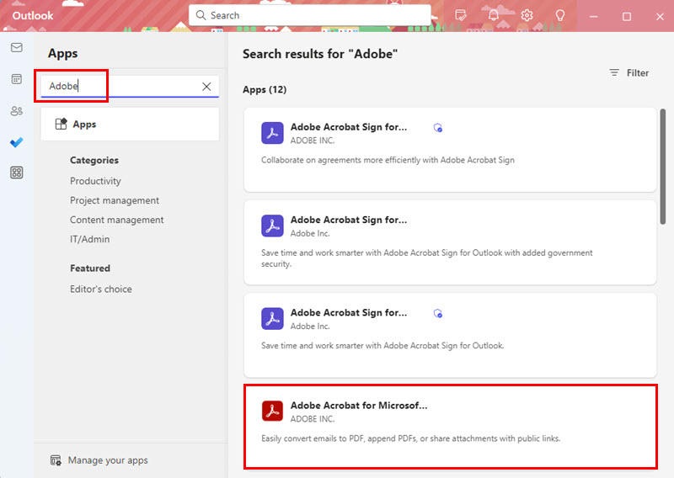Image resolution: width=674 pixels, height=478 pixels.
Task: Open the Calendar view in sidebar
Action: [17, 79]
